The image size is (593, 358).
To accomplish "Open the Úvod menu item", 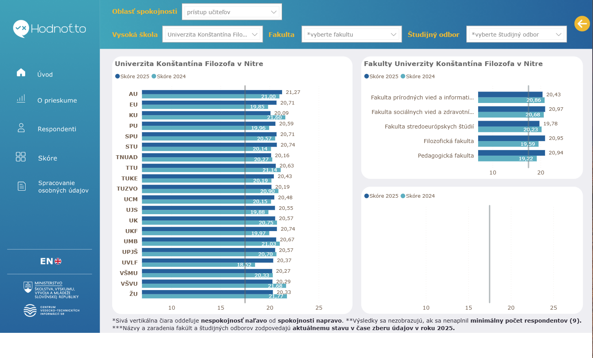I will pyautogui.click(x=45, y=75).
